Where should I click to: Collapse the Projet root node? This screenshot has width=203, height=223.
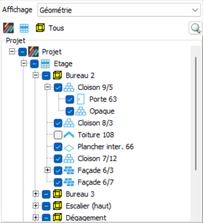coord(12,52)
